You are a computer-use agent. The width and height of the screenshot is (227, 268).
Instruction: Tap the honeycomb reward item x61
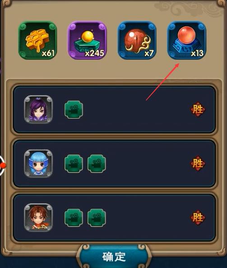[x=37, y=40]
